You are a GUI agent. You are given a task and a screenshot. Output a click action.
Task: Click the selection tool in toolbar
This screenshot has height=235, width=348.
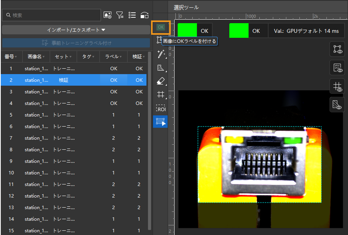tap(161, 122)
